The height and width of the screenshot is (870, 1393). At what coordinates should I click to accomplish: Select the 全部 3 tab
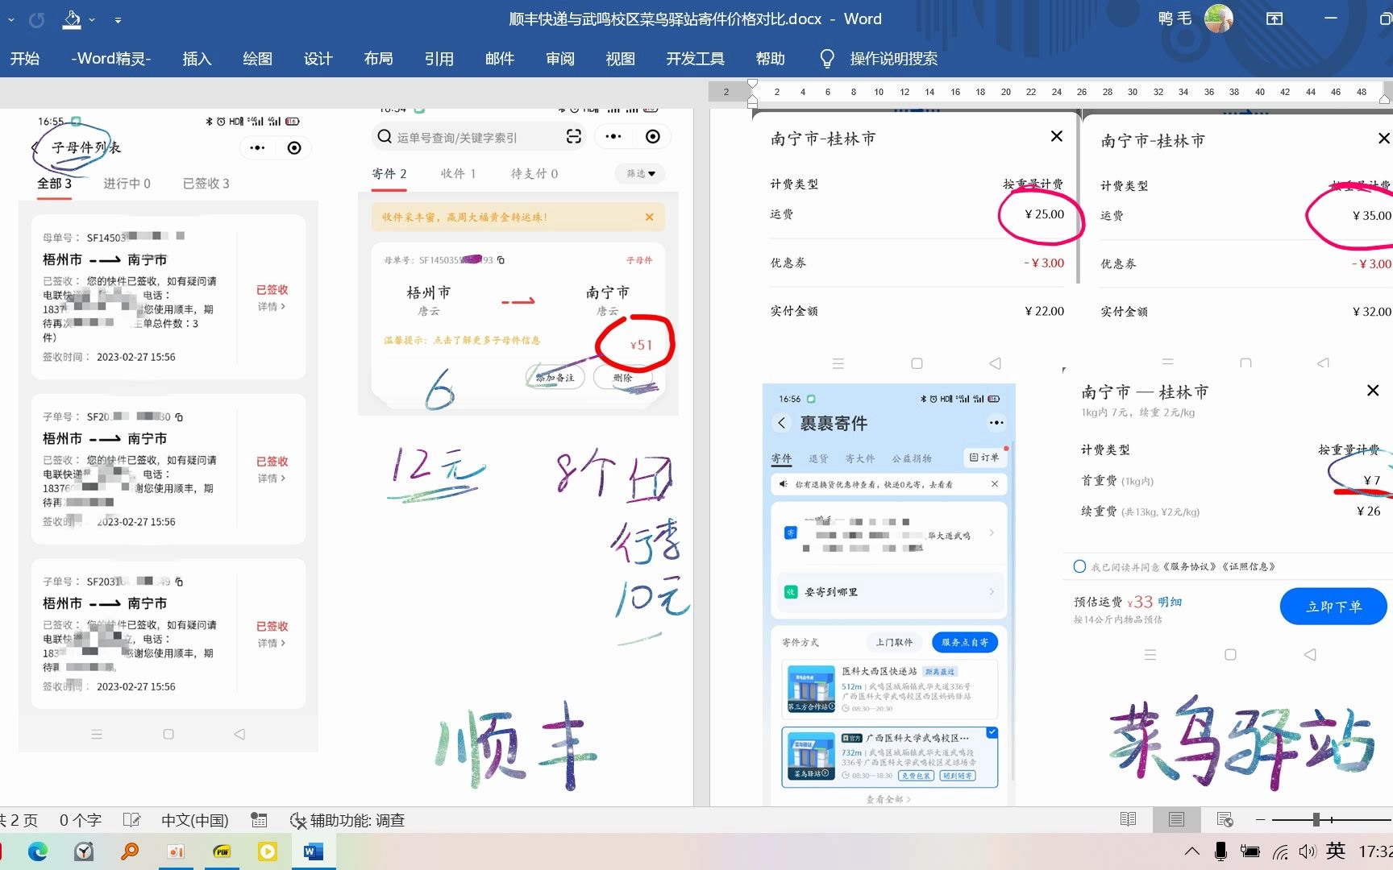[54, 184]
